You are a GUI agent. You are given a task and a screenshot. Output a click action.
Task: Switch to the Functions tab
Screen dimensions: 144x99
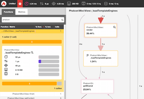pos(8,12)
